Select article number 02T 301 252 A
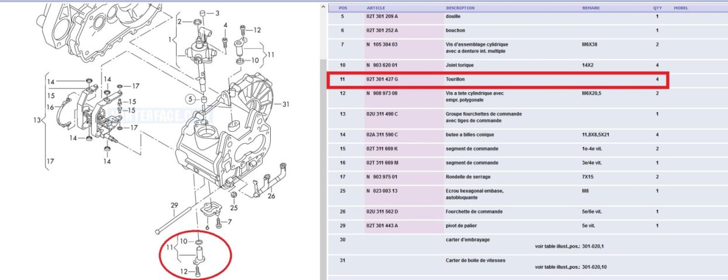728x280 pixels. 382,30
